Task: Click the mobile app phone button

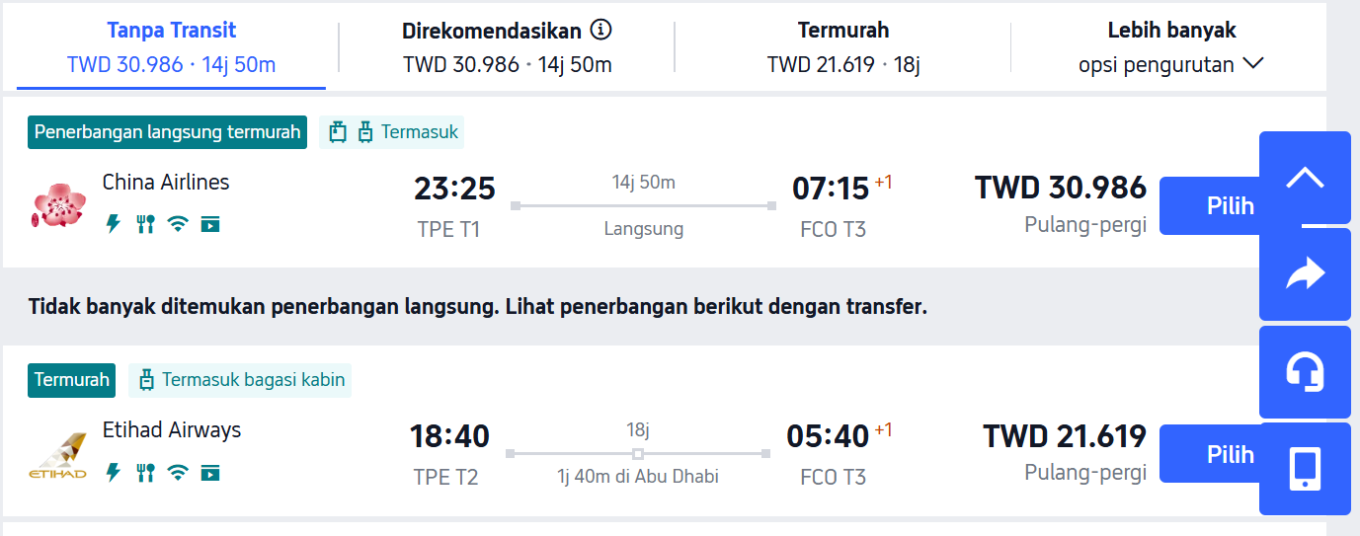Action: (x=1305, y=469)
